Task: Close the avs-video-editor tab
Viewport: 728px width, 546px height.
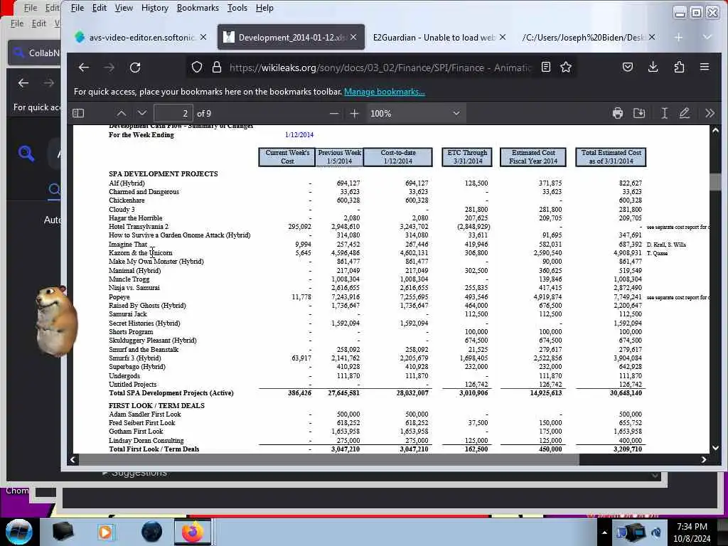Action: (203, 37)
